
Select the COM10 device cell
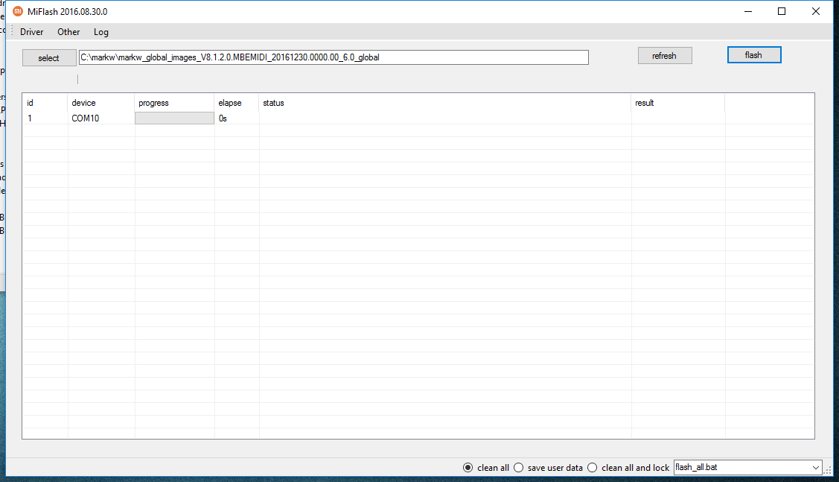tap(101, 118)
